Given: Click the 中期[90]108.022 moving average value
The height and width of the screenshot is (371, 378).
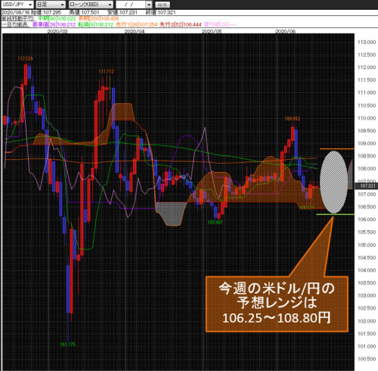Looking at the screenshot, I should coord(57,18).
